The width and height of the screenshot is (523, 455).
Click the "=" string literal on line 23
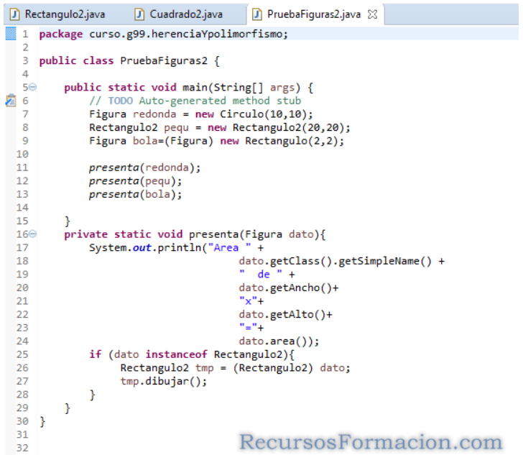[248, 328]
